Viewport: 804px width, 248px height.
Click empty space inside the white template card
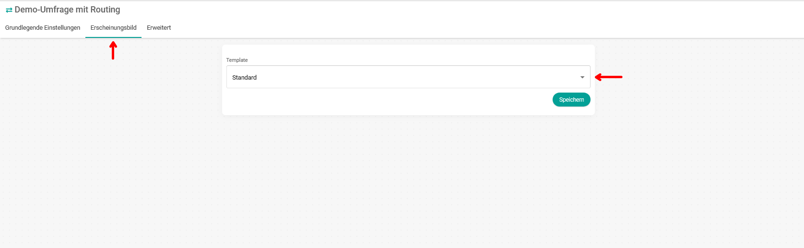408,53
